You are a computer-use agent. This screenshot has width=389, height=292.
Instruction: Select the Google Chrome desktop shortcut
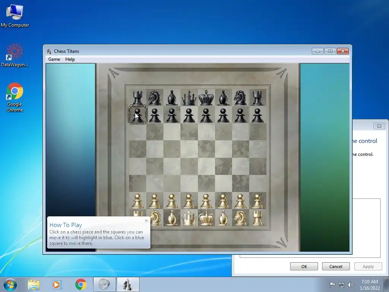pos(15,97)
